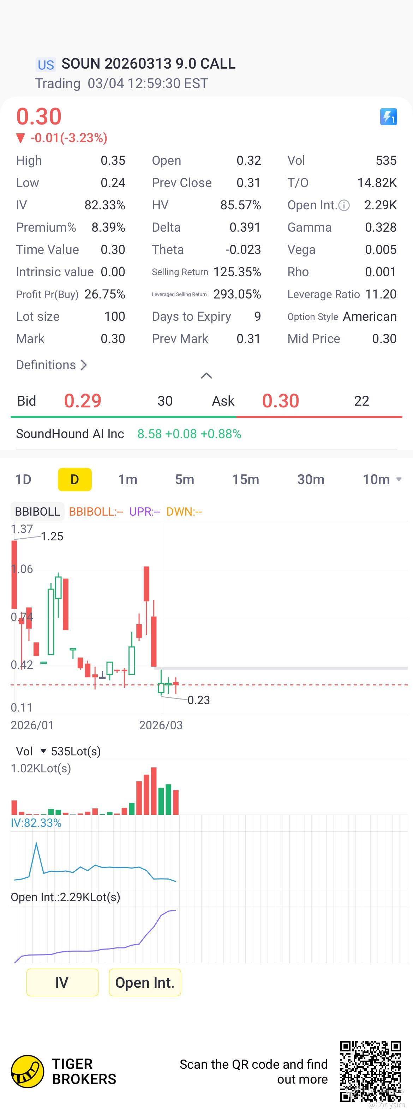Image resolution: width=413 pixels, height=1114 pixels.
Task: Select the BBIBOLL indicator label
Action: point(37,512)
